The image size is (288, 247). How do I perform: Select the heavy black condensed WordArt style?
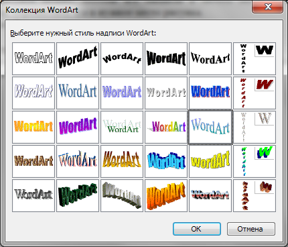(x=166, y=58)
